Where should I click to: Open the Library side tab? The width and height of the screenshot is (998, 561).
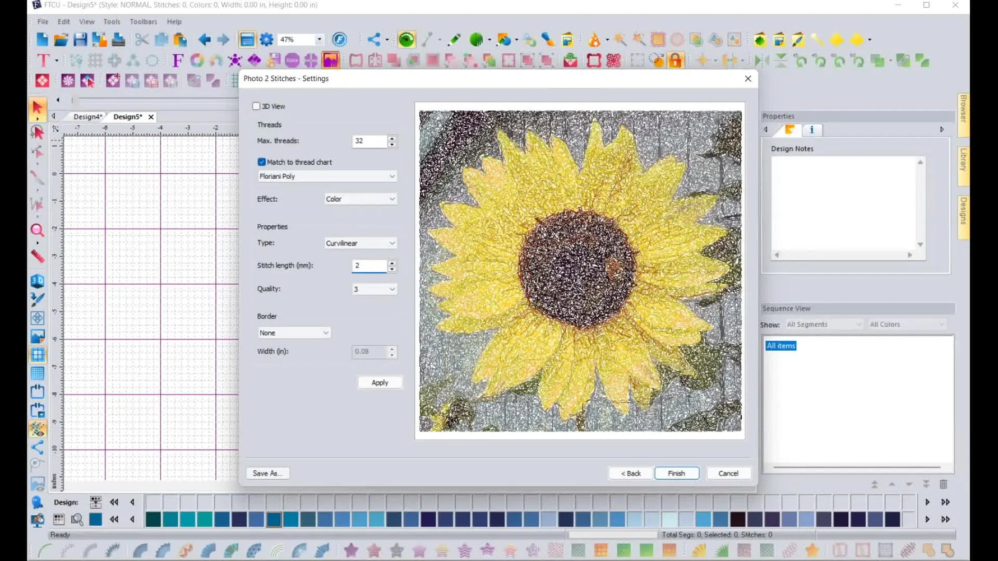[963, 166]
